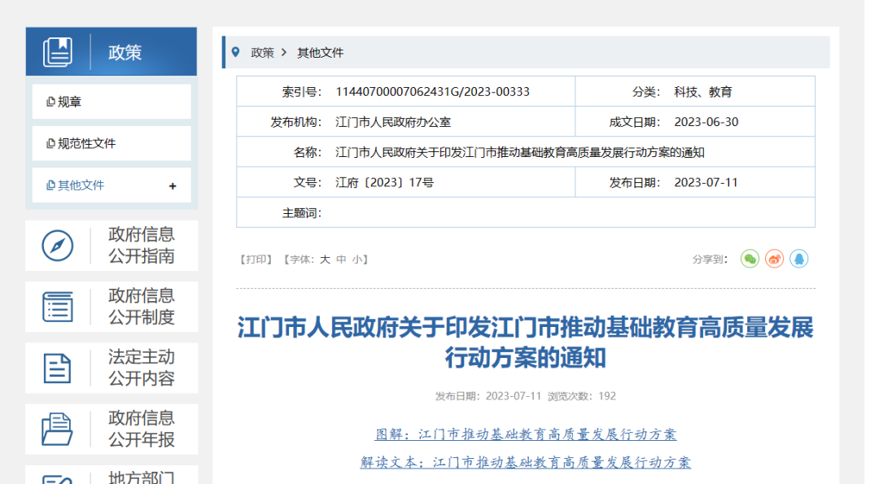Open the 规范性文件 sidebar item
Screen dimensions: 879x484
pyautogui.click(x=86, y=144)
